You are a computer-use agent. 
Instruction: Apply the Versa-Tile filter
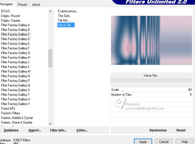tap(143, 142)
